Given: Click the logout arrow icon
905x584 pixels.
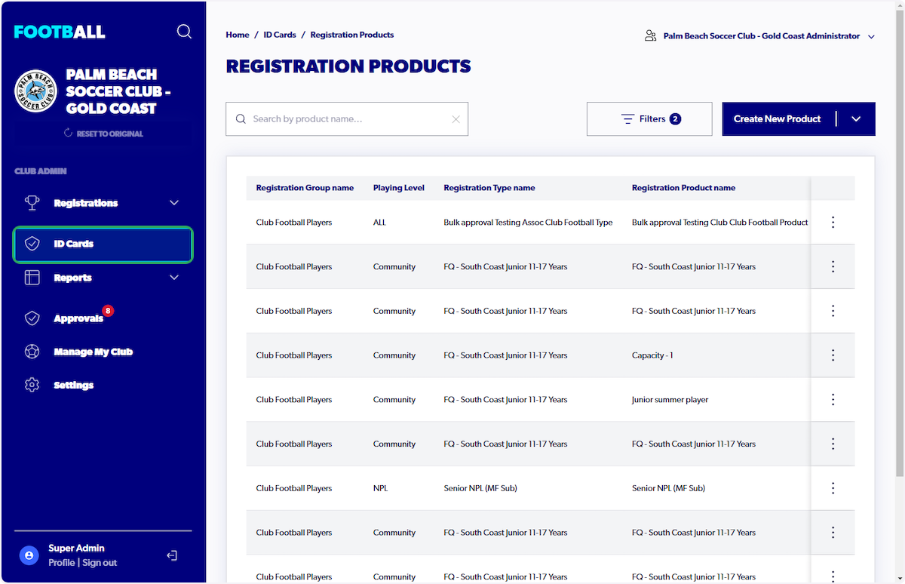Looking at the screenshot, I should 172,555.
